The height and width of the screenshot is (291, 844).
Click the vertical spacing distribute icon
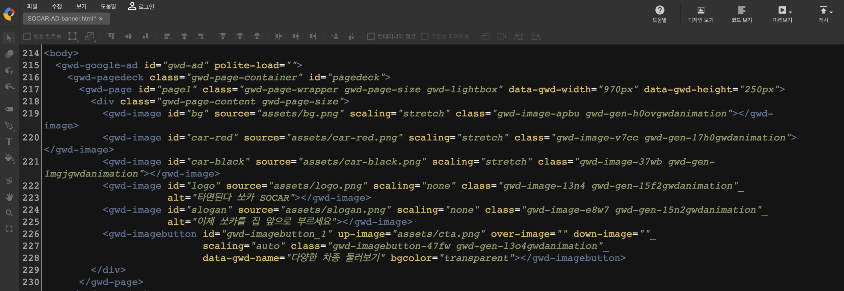(x=351, y=36)
